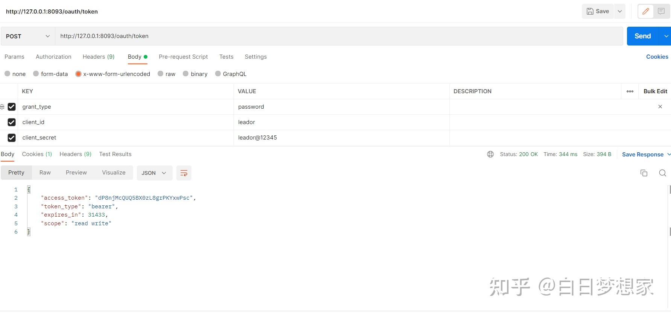Select the raw body type
This screenshot has height=314, width=671.
(161, 74)
